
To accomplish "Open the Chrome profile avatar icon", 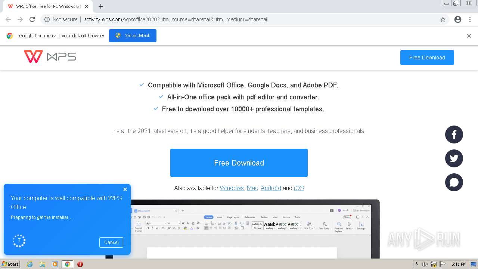I will (x=458, y=19).
